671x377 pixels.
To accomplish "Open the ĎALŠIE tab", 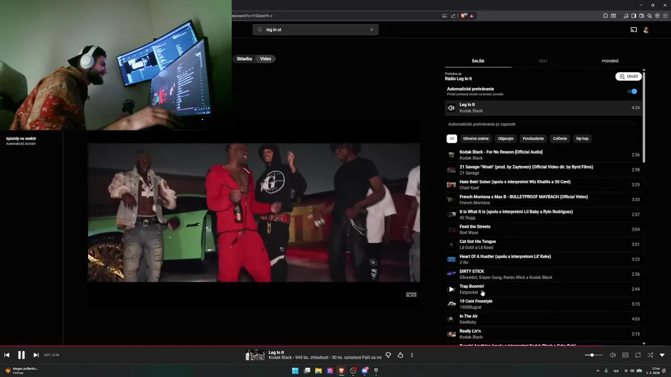I will tap(478, 61).
